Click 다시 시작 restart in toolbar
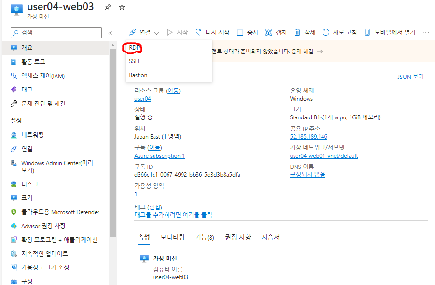Image resolution: width=435 pixels, height=285 pixels. click(x=212, y=32)
